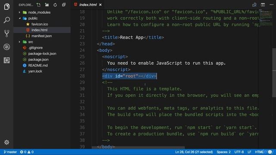Click the "To begin the development" comment line
Screen dimensions: 276x155
coord(182,127)
